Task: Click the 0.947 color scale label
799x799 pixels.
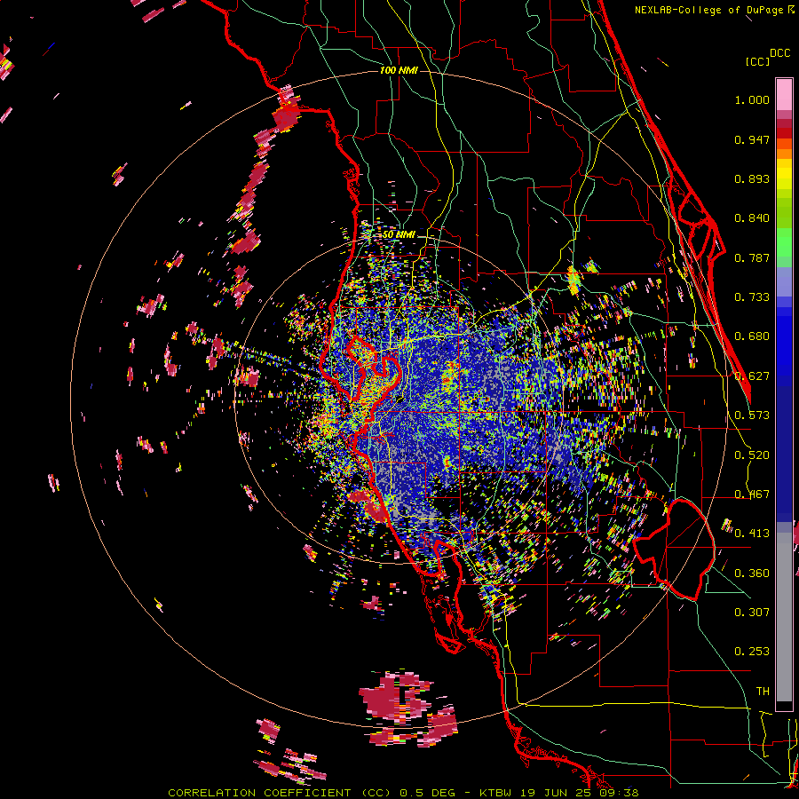Action: [x=752, y=139]
